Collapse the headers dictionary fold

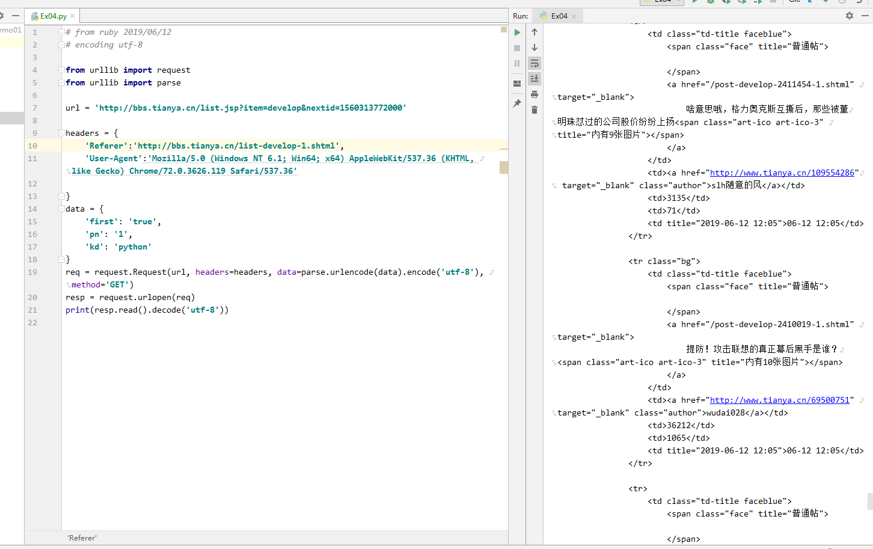click(x=61, y=133)
